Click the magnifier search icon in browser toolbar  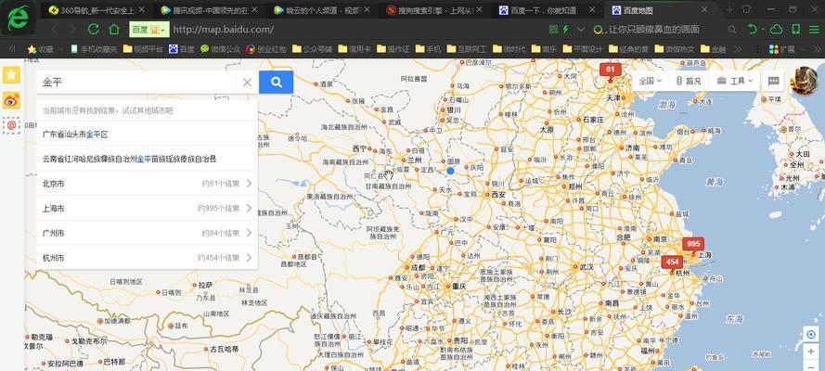732,30
